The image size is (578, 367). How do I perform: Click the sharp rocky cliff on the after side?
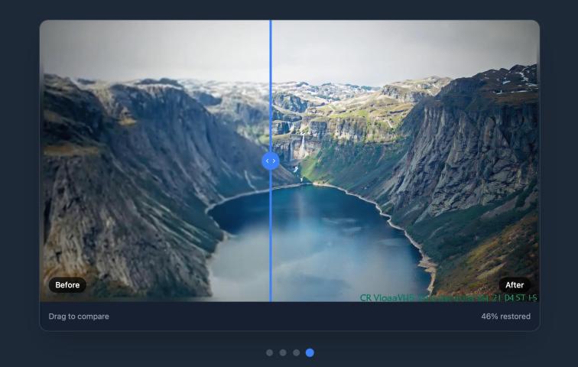(474, 153)
